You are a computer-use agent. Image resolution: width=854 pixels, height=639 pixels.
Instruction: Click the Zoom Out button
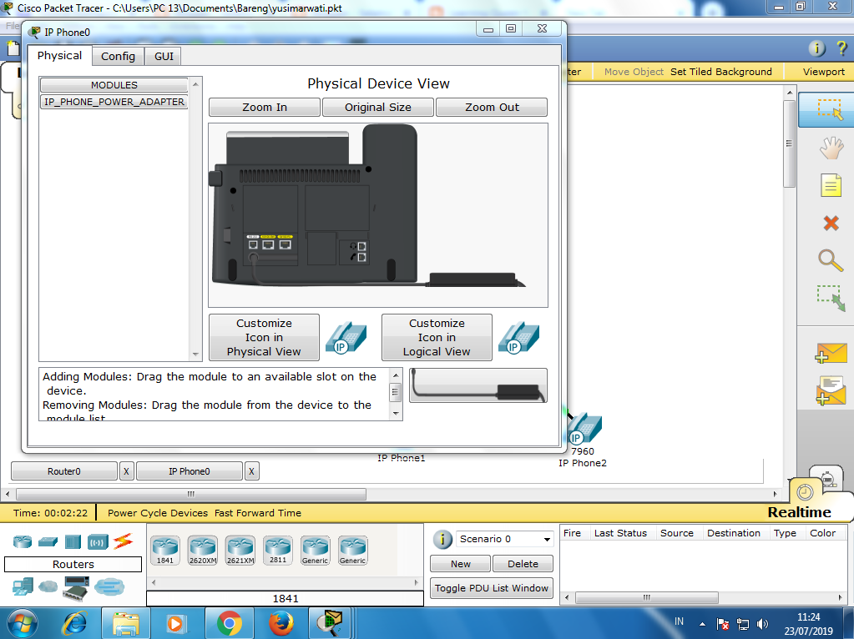492,108
